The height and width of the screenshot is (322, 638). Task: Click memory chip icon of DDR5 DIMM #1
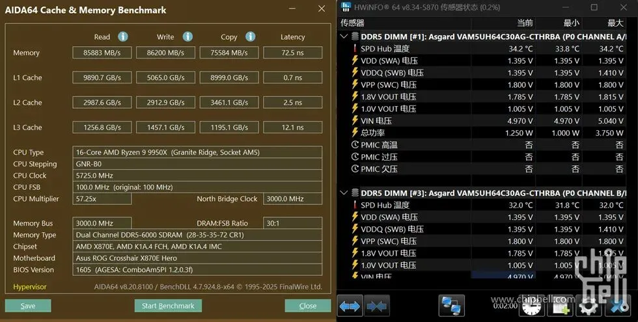coord(355,36)
